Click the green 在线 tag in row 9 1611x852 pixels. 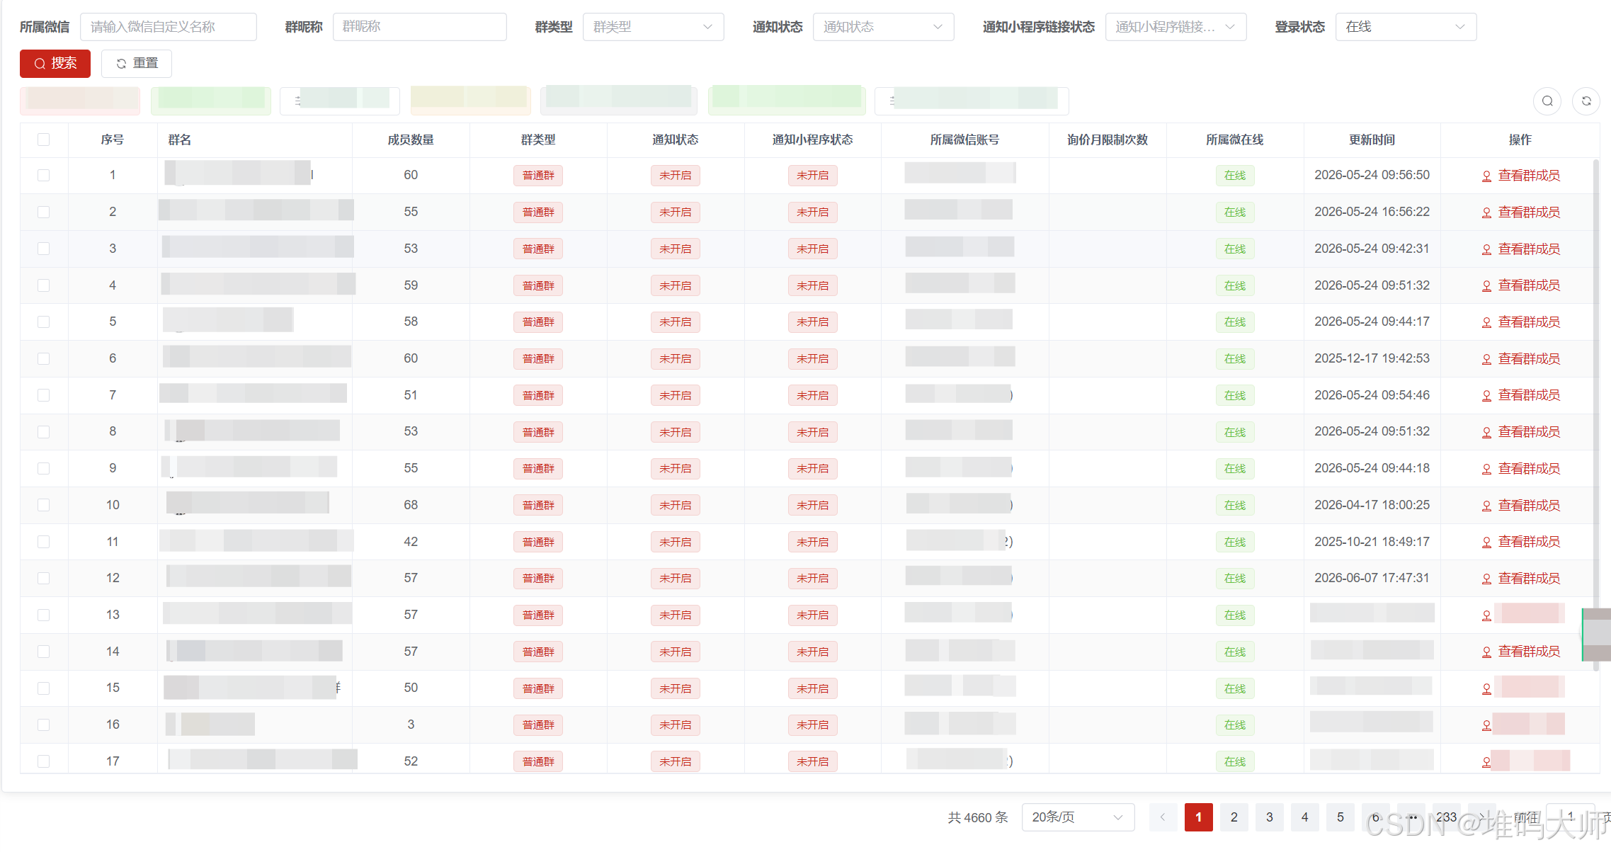[1235, 469]
